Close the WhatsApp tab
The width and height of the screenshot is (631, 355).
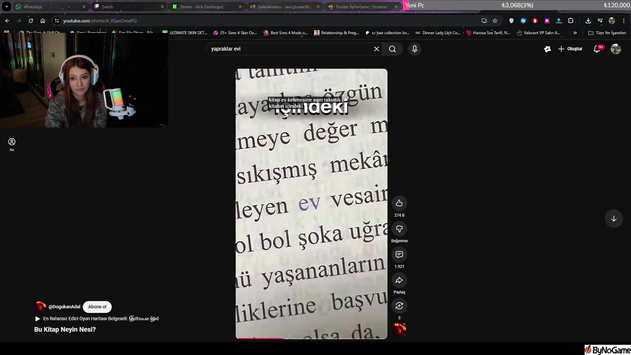coord(84,7)
